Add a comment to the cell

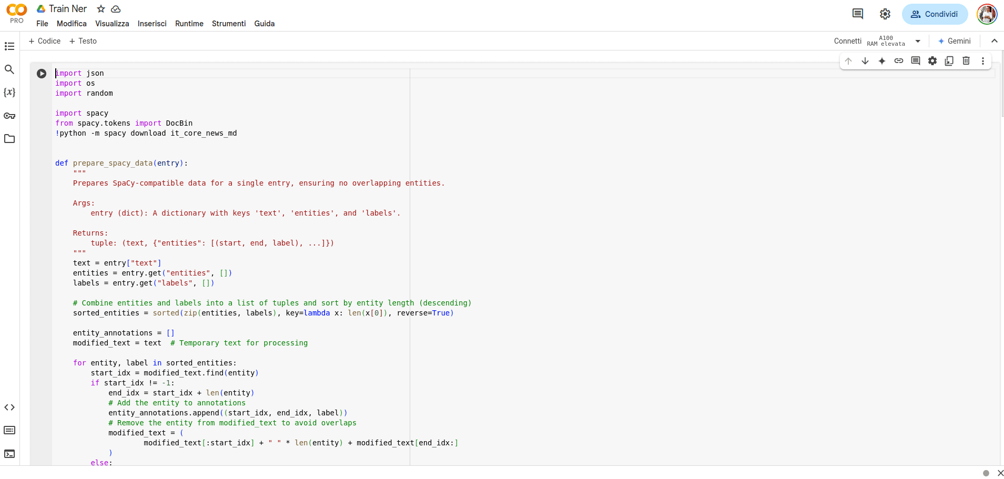[916, 61]
